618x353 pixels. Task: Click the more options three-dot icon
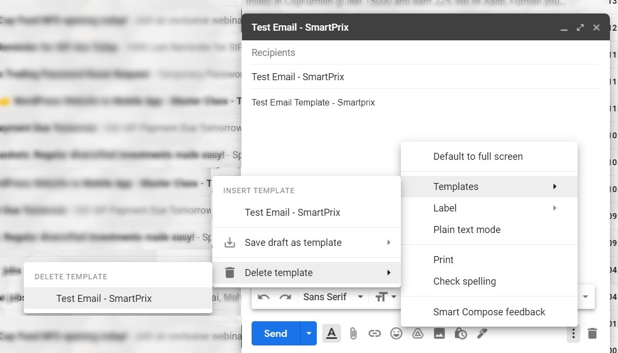[x=573, y=333]
